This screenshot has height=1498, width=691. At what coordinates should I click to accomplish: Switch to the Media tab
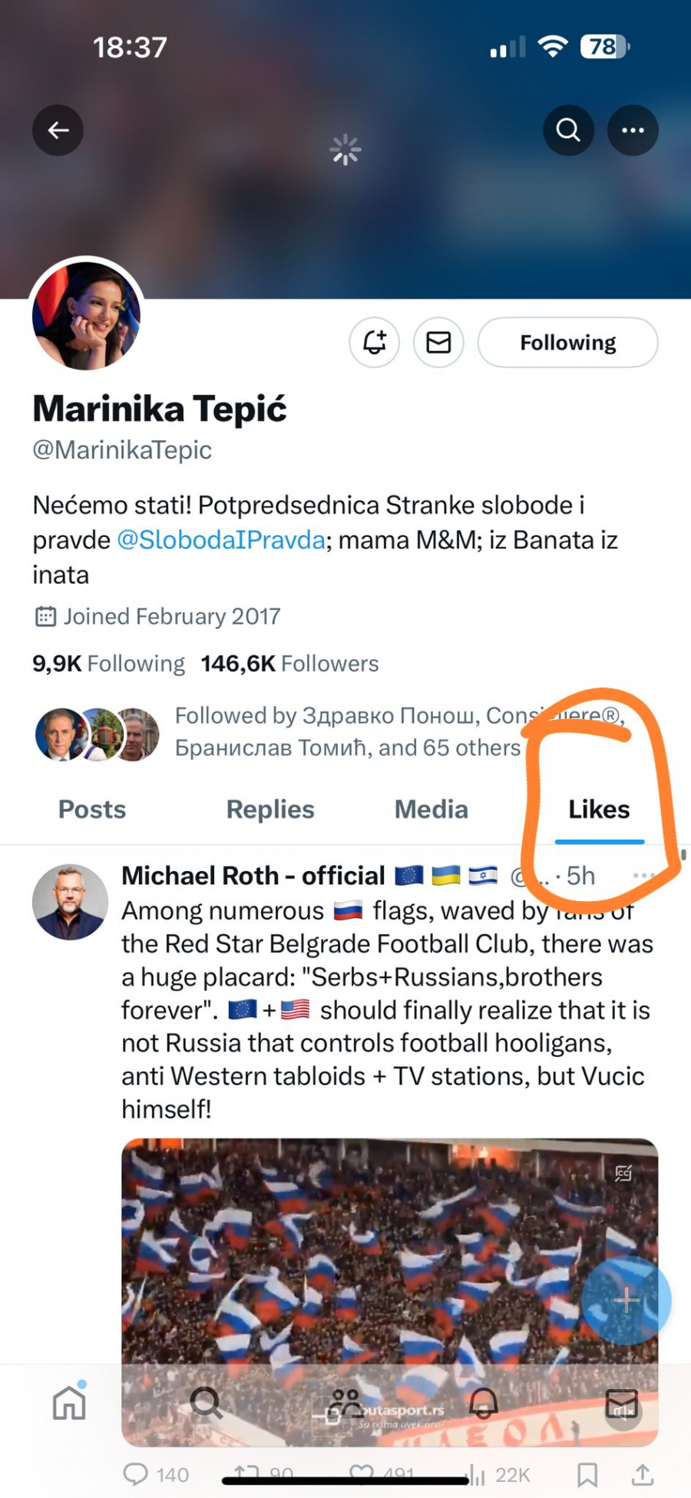431,810
